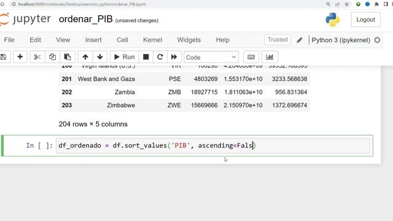The image size is (393, 221).
Task: Open the View menu
Action: [63, 40]
